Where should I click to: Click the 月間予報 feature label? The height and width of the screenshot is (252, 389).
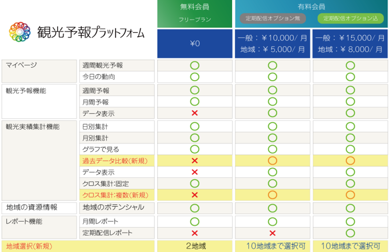(x=95, y=102)
